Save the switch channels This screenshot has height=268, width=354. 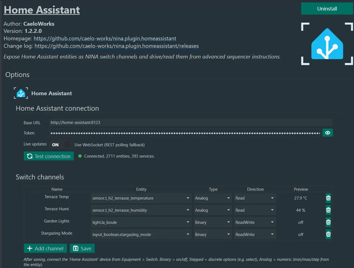tap(82, 248)
